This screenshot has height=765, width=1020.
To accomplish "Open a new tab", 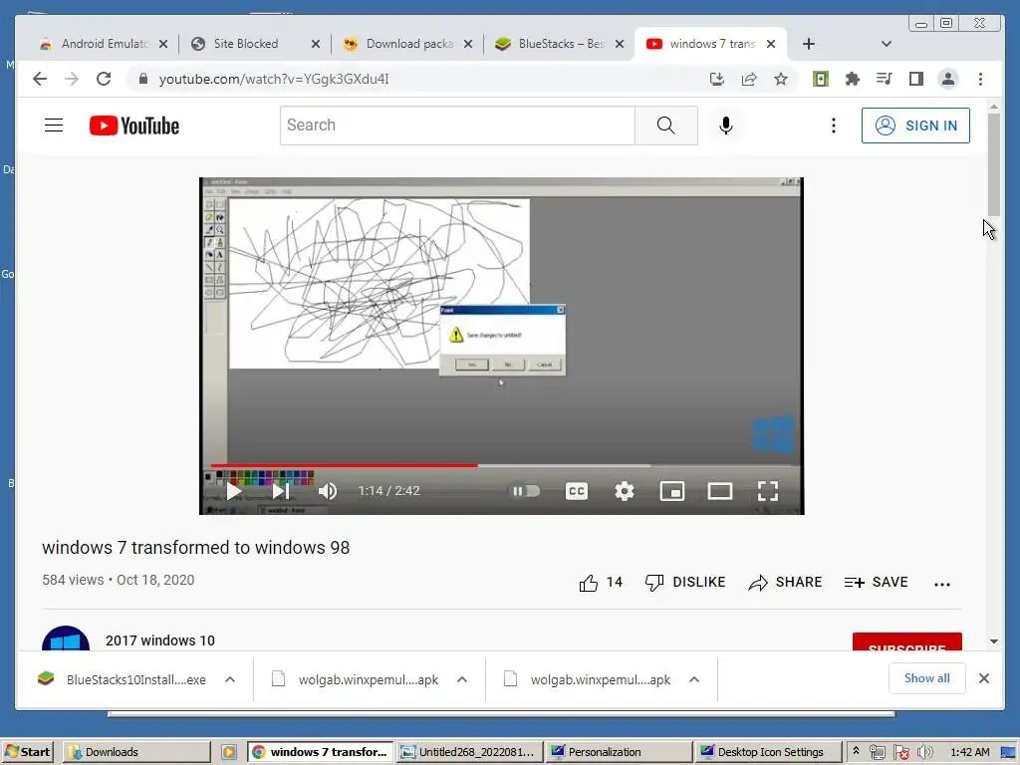I will coord(809,44).
